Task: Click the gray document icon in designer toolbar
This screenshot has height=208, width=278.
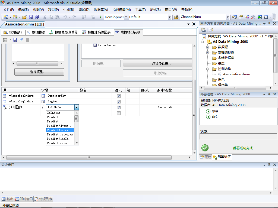Action: (x=27, y=40)
